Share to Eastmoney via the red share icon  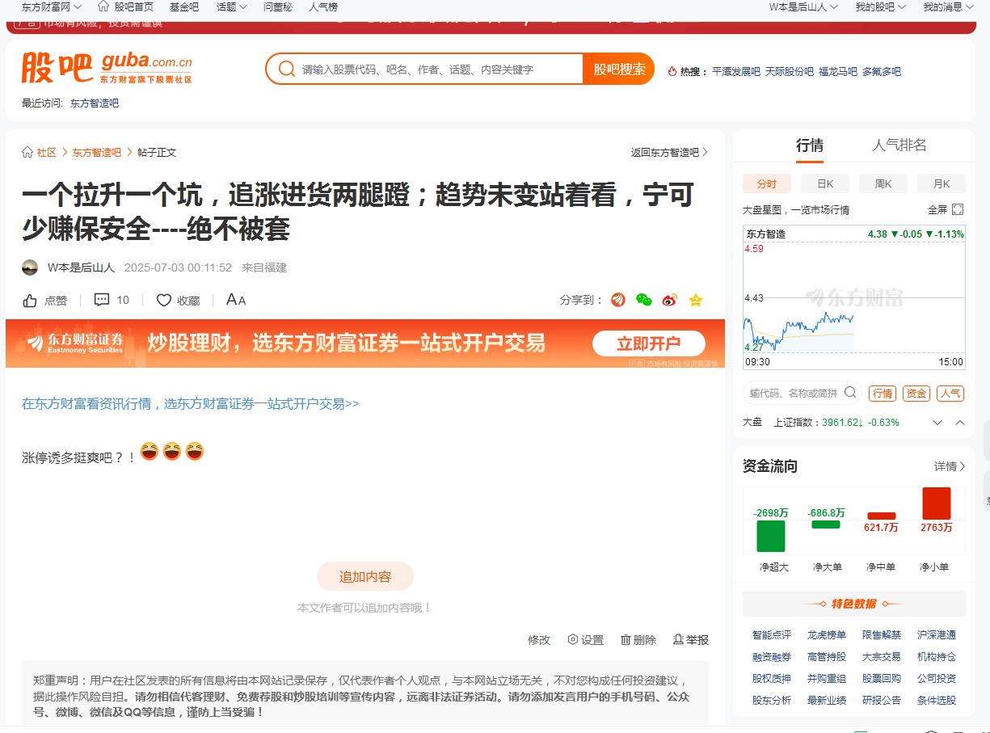pos(618,300)
